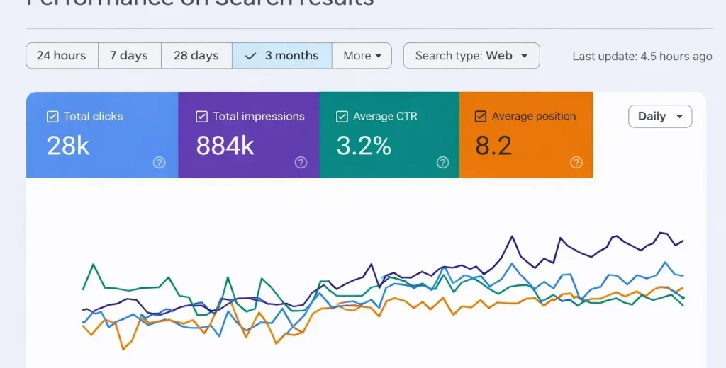Click the 884k impressions value
Viewport: 726px width, 368px height.
[225, 146]
